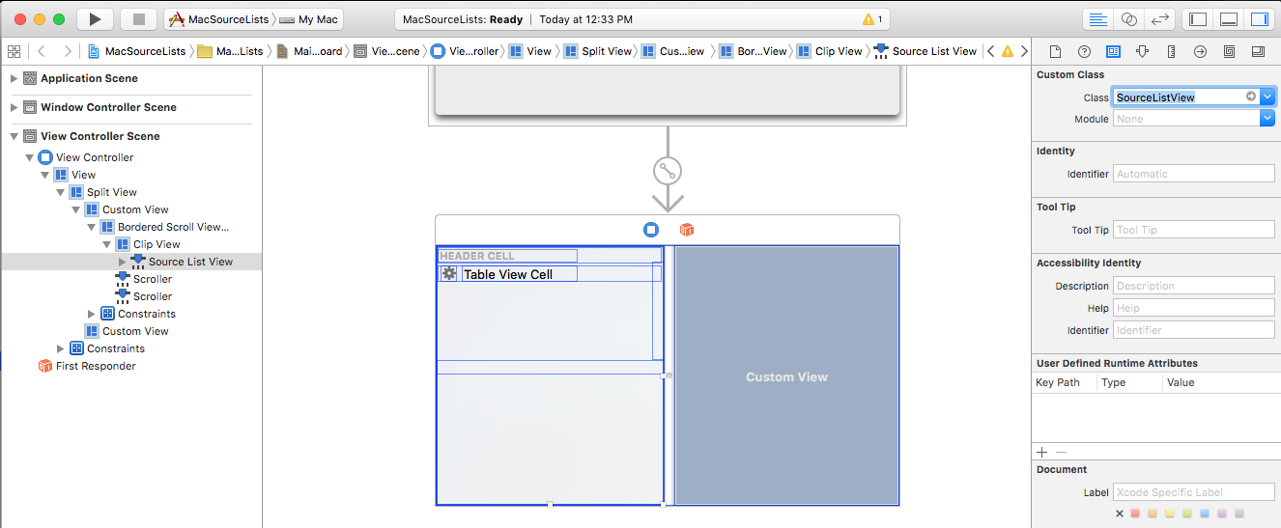The image size is (1281, 528).
Task: Open the Module dropdown arrow
Action: pyautogui.click(x=1267, y=119)
